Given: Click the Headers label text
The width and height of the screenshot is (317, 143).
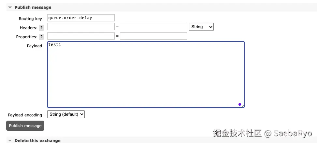Looking at the screenshot, I should 28,28.
